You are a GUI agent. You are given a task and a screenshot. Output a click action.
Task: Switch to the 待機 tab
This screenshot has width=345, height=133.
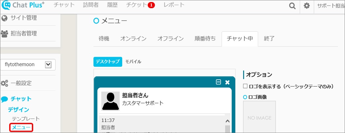click(x=104, y=39)
